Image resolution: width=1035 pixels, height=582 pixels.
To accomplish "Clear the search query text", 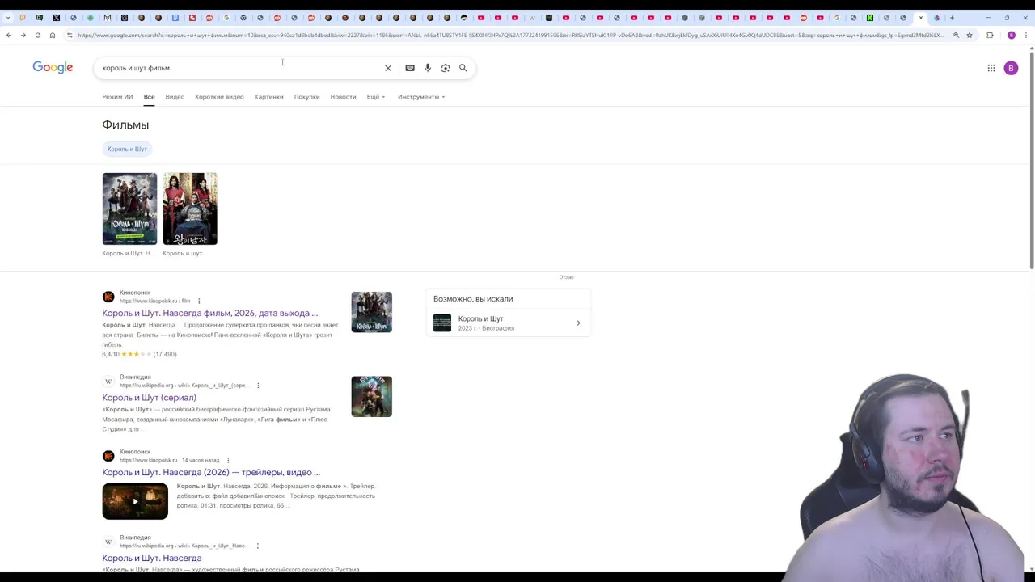I will [388, 68].
